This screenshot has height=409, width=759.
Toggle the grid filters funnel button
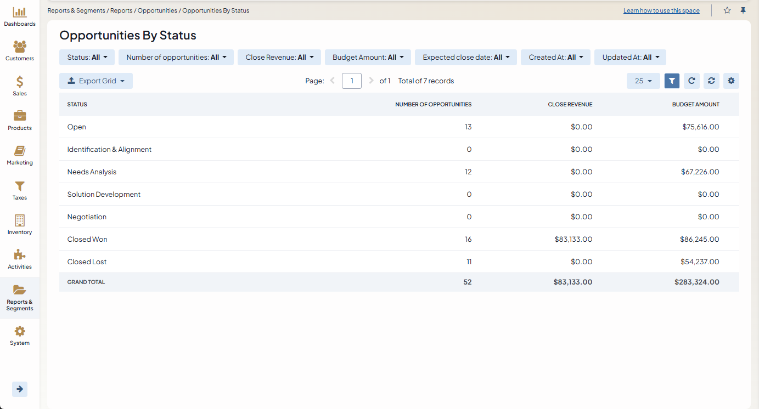coord(672,81)
